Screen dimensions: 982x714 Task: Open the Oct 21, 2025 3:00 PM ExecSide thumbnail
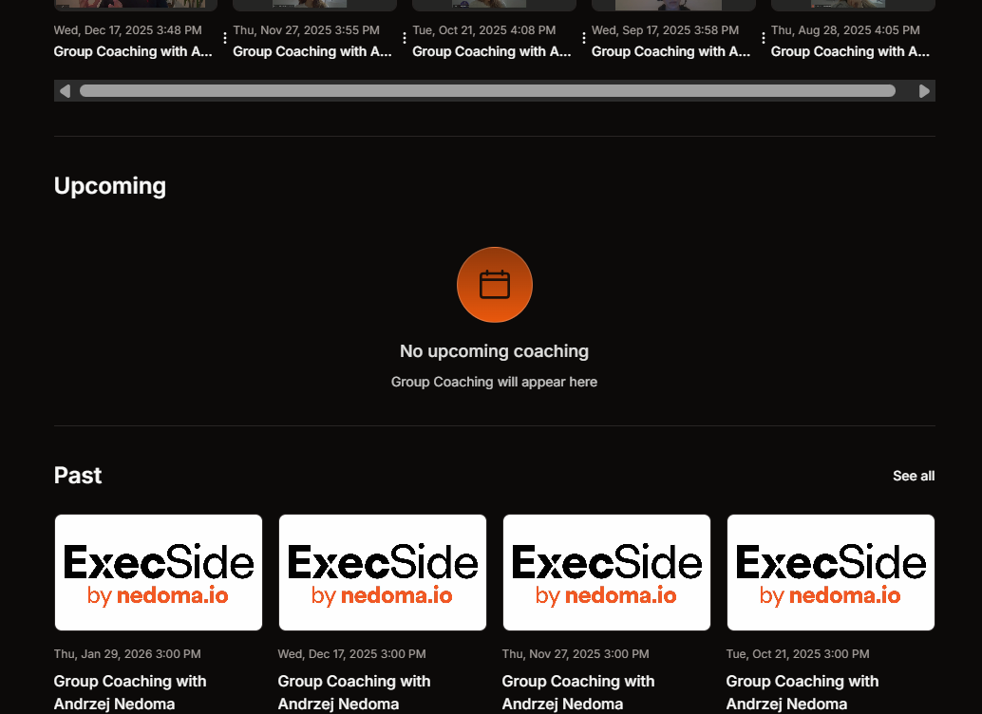(831, 573)
